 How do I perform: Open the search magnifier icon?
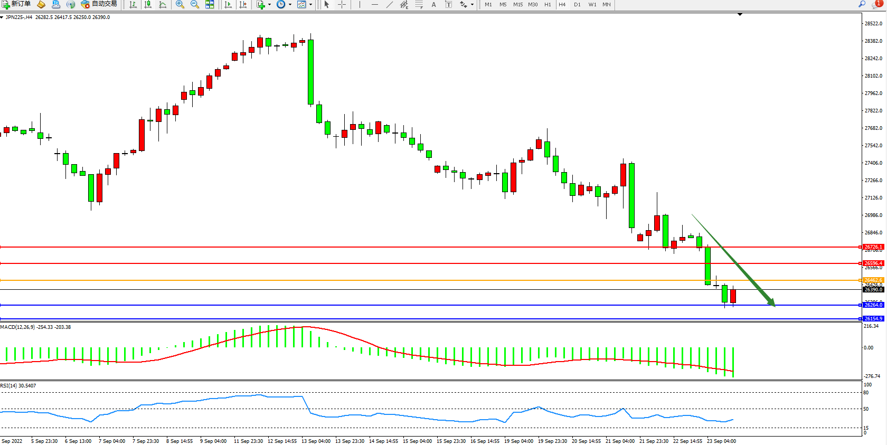(862, 4)
